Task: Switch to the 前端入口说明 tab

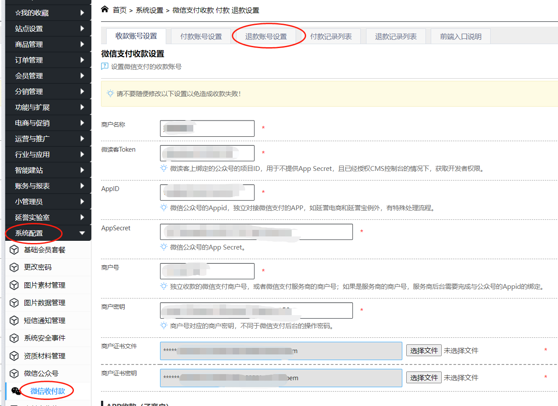Action: pos(461,36)
